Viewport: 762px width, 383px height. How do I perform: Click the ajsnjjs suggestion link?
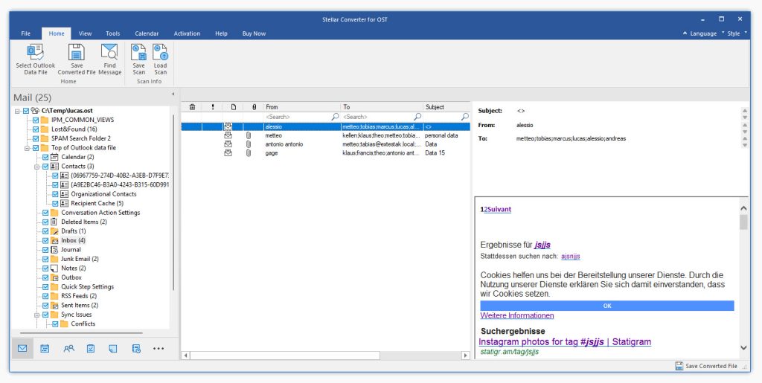tap(571, 257)
